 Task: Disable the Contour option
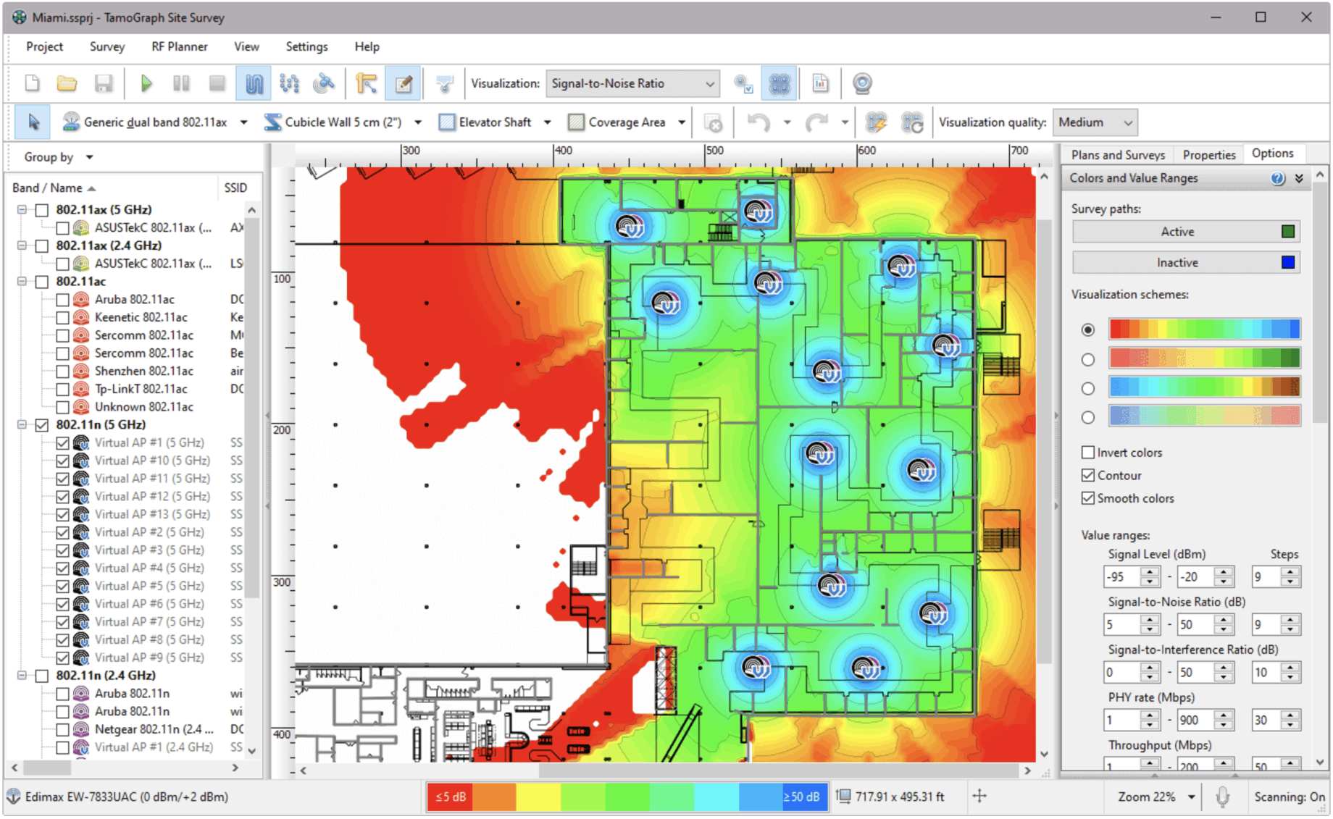click(1088, 475)
